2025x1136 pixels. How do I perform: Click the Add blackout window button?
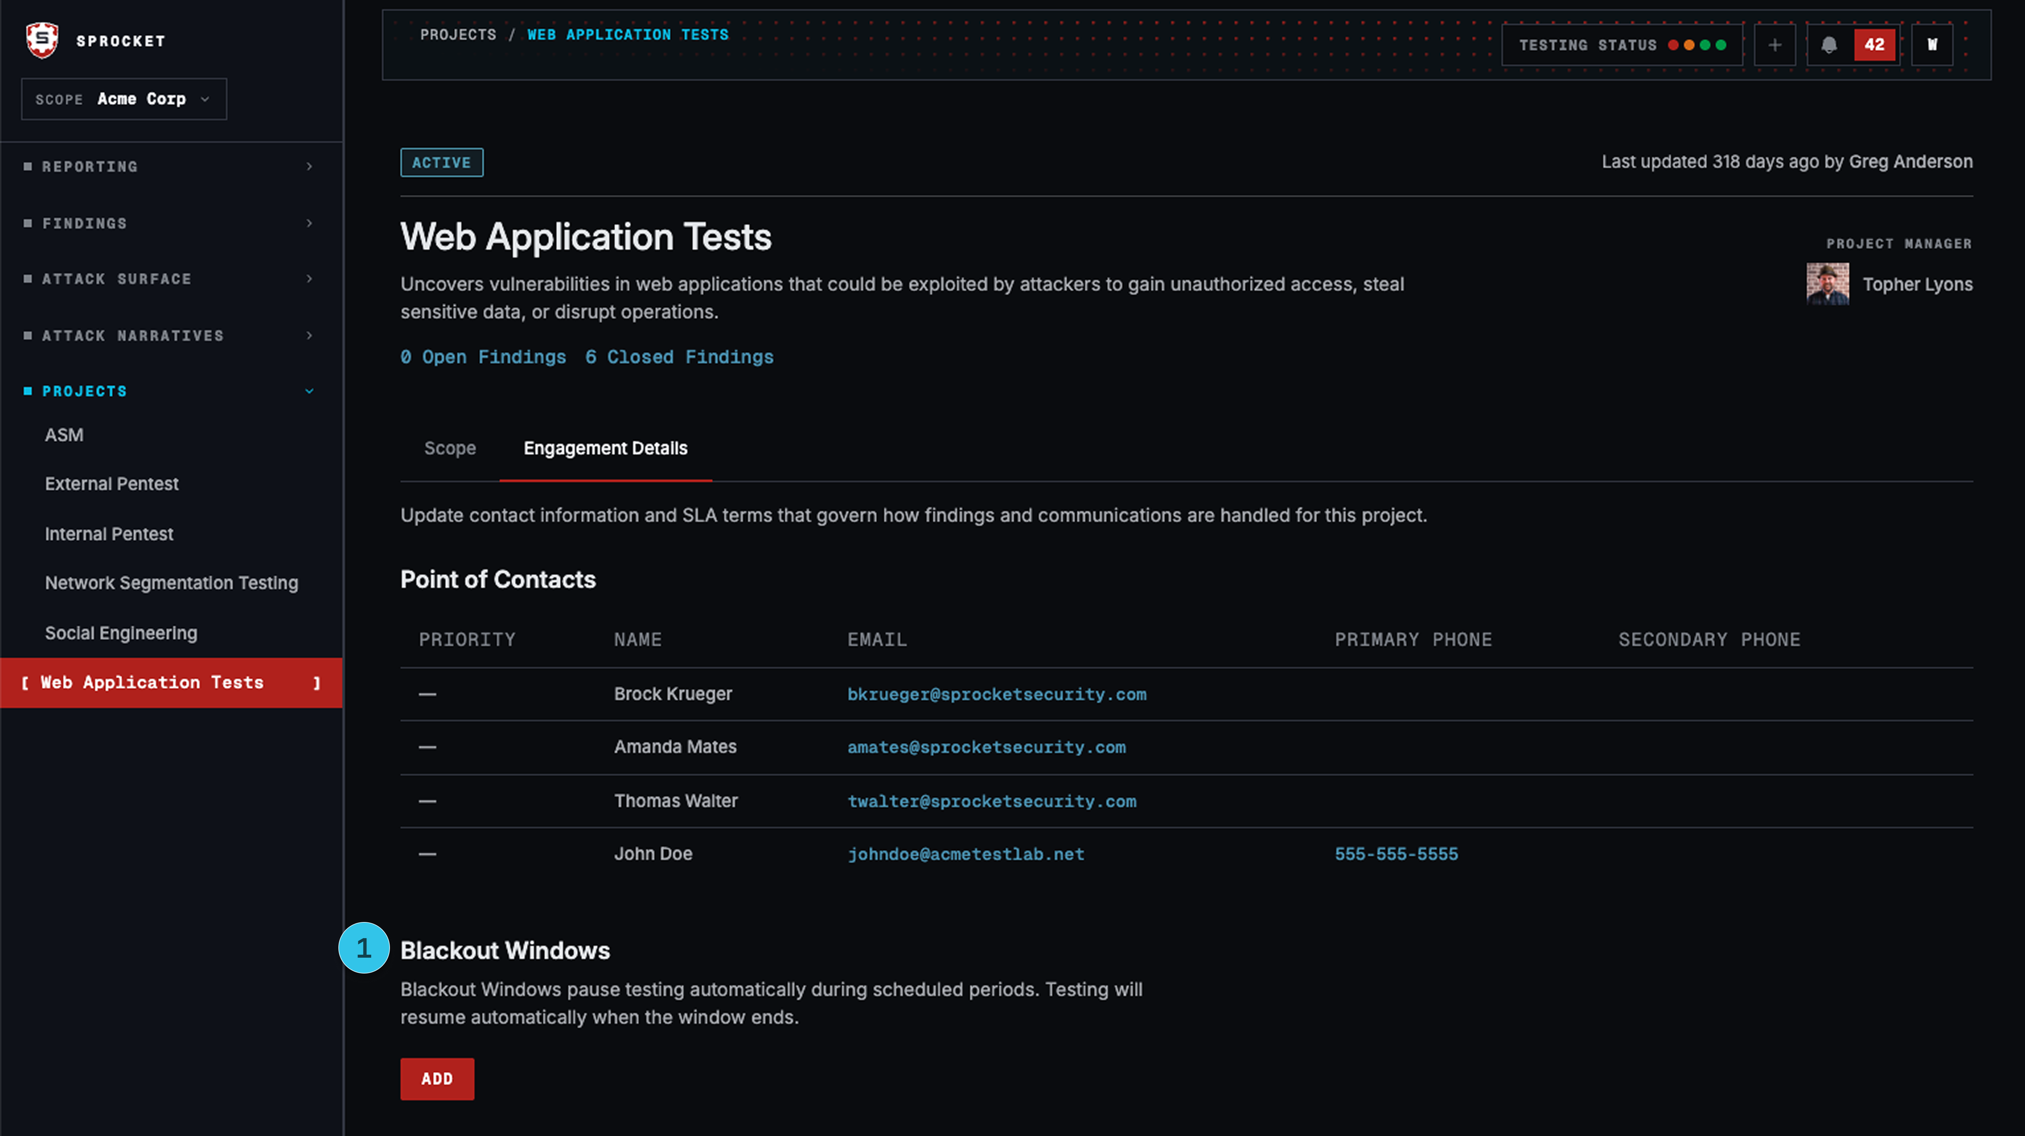(437, 1079)
